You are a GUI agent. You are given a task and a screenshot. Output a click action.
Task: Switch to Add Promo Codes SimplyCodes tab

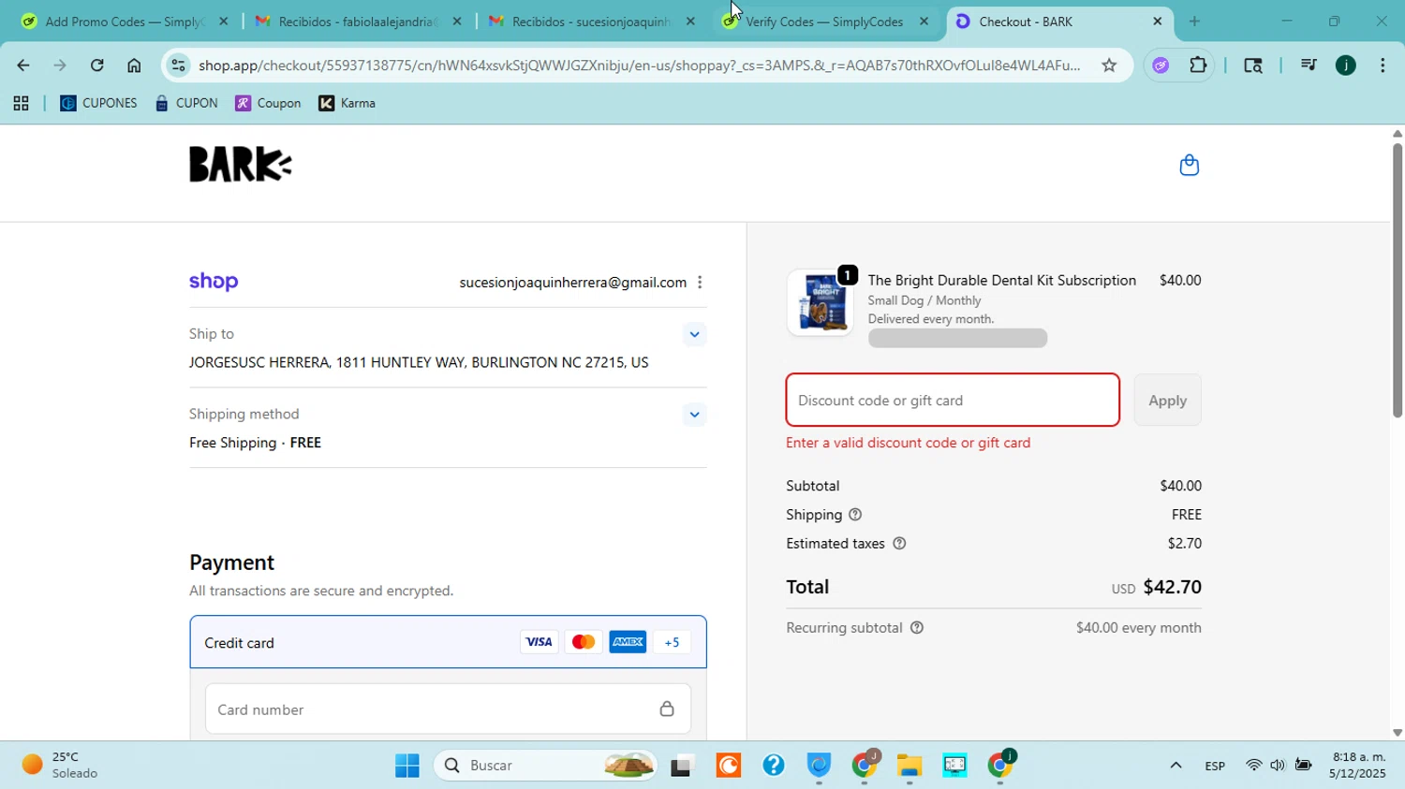(x=124, y=21)
